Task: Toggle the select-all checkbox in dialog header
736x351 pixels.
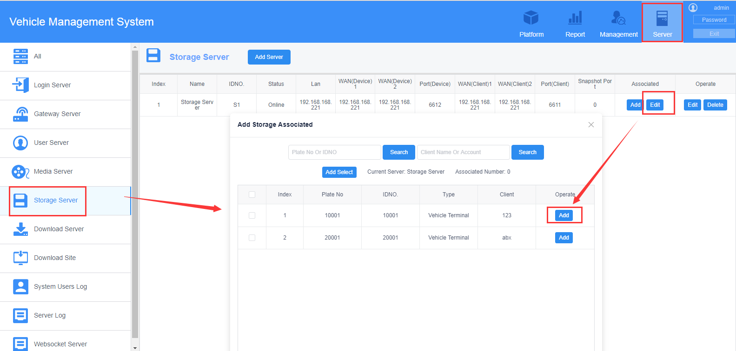Action: [252, 195]
